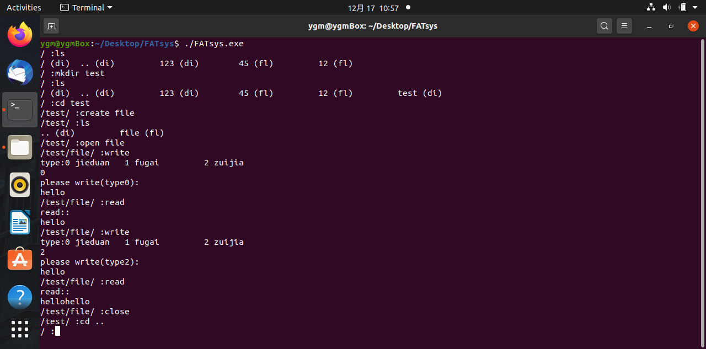The width and height of the screenshot is (706, 349).
Task: Open the Files manager dock icon
Action: [x=20, y=147]
